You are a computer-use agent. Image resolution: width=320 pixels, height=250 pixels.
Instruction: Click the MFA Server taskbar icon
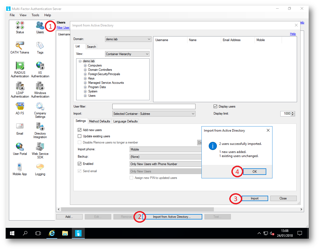(78, 233)
